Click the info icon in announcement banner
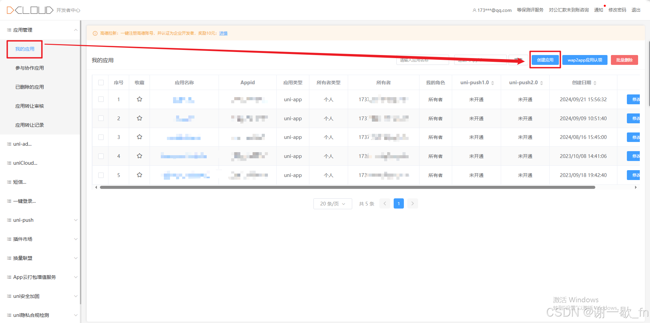Screen dimensions: 650x323 (x=95, y=33)
